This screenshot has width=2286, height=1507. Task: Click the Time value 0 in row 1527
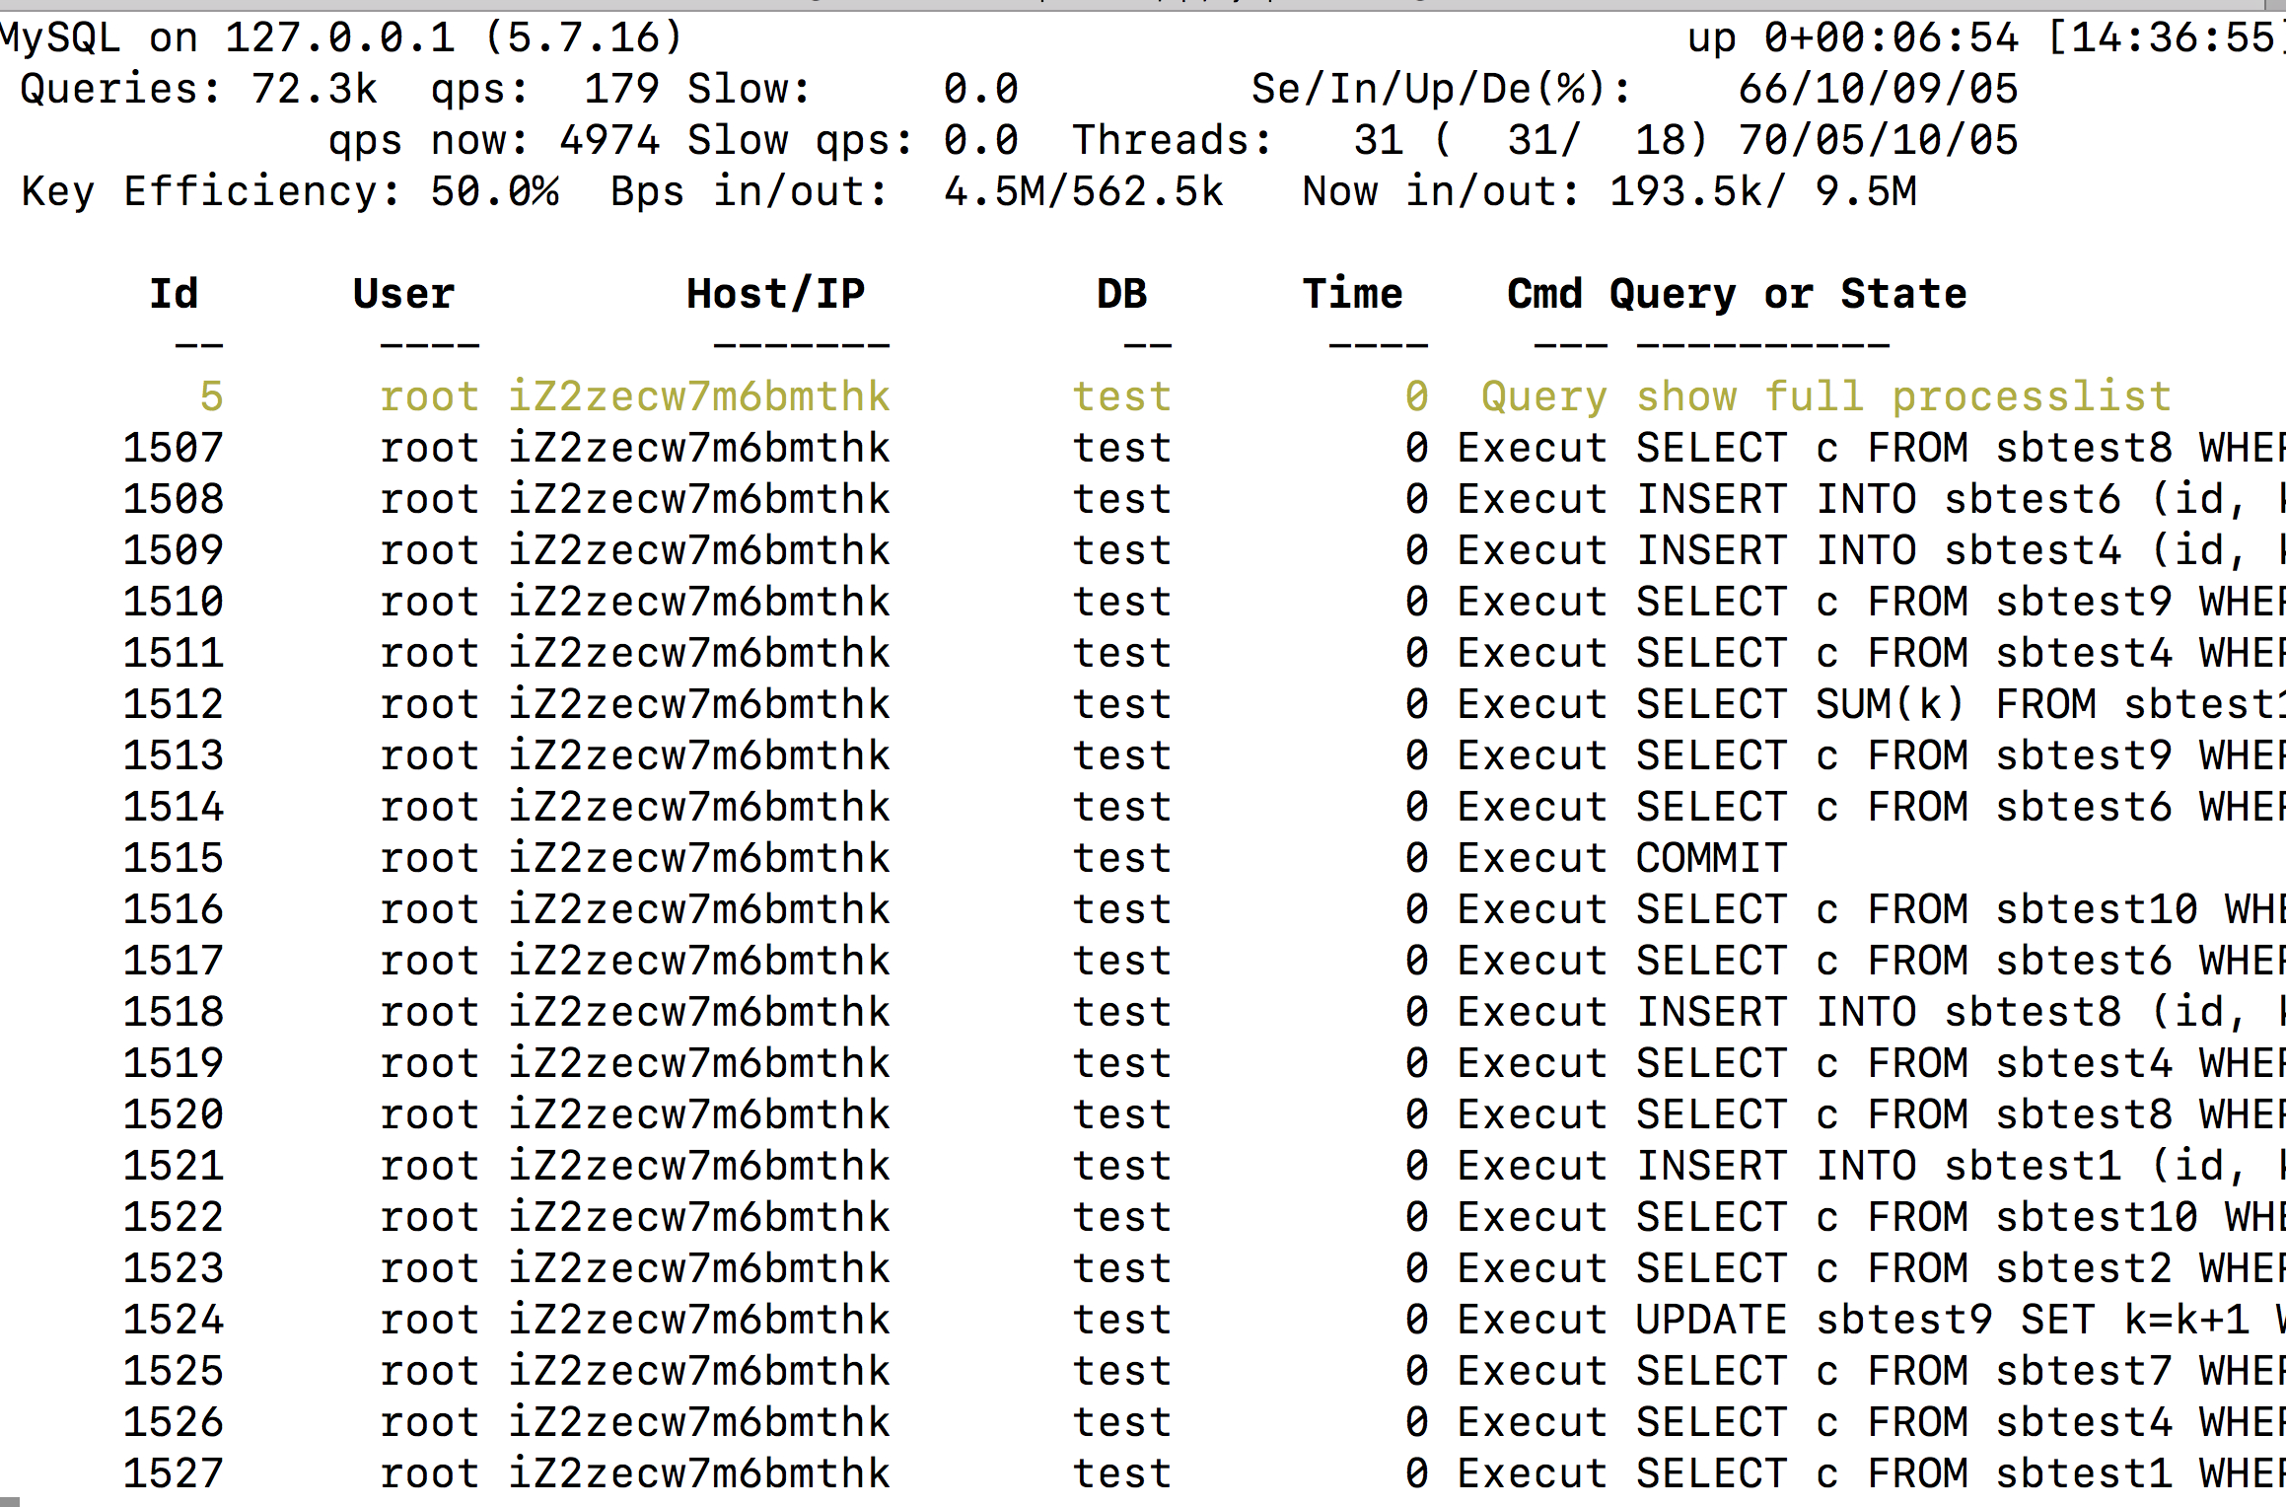tap(1417, 1474)
